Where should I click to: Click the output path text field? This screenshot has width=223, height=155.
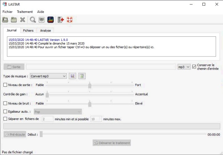101,67
